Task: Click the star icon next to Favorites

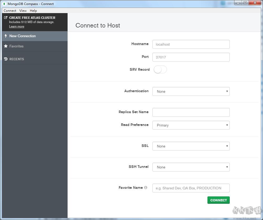Action: (6, 46)
